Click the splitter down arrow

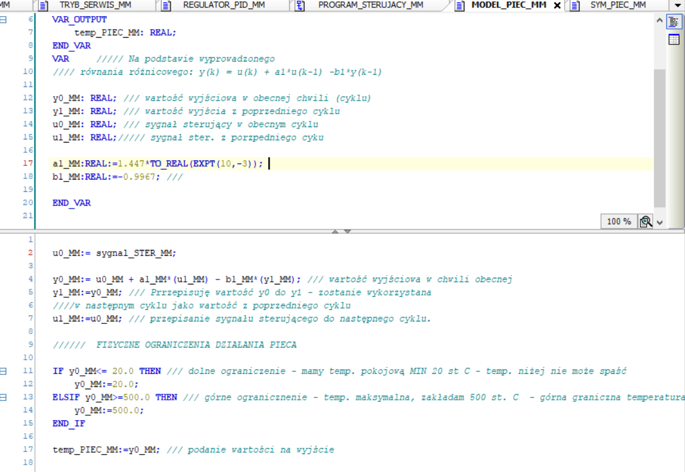coord(347,231)
